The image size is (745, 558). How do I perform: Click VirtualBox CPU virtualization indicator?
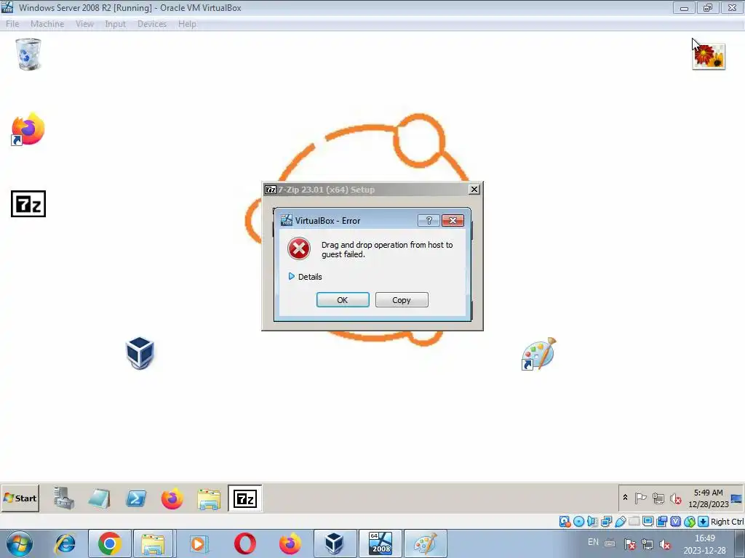tap(675, 522)
